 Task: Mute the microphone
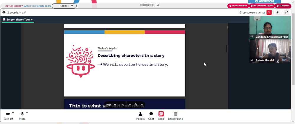pos(22,116)
